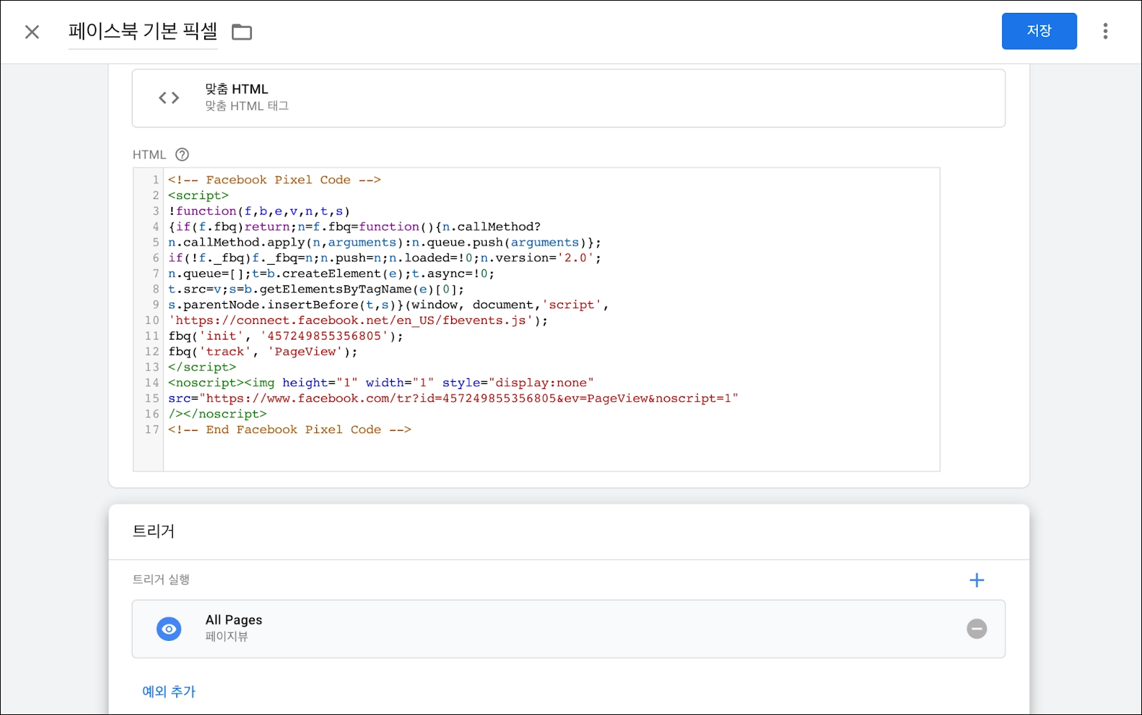Viewport: 1142px width, 715px height.
Task: Click the n.callMethod.apply code line
Action: 385,243
